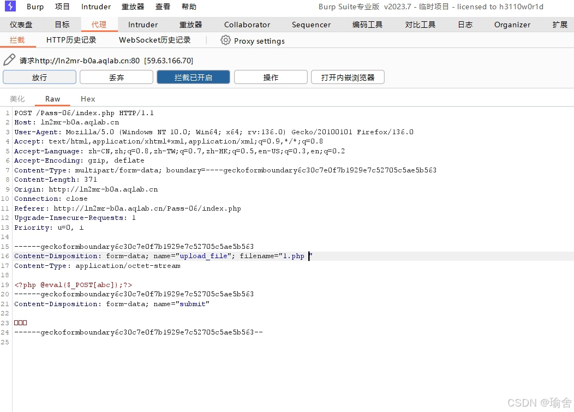
Task: Select the 代理 tab
Action: (99, 25)
